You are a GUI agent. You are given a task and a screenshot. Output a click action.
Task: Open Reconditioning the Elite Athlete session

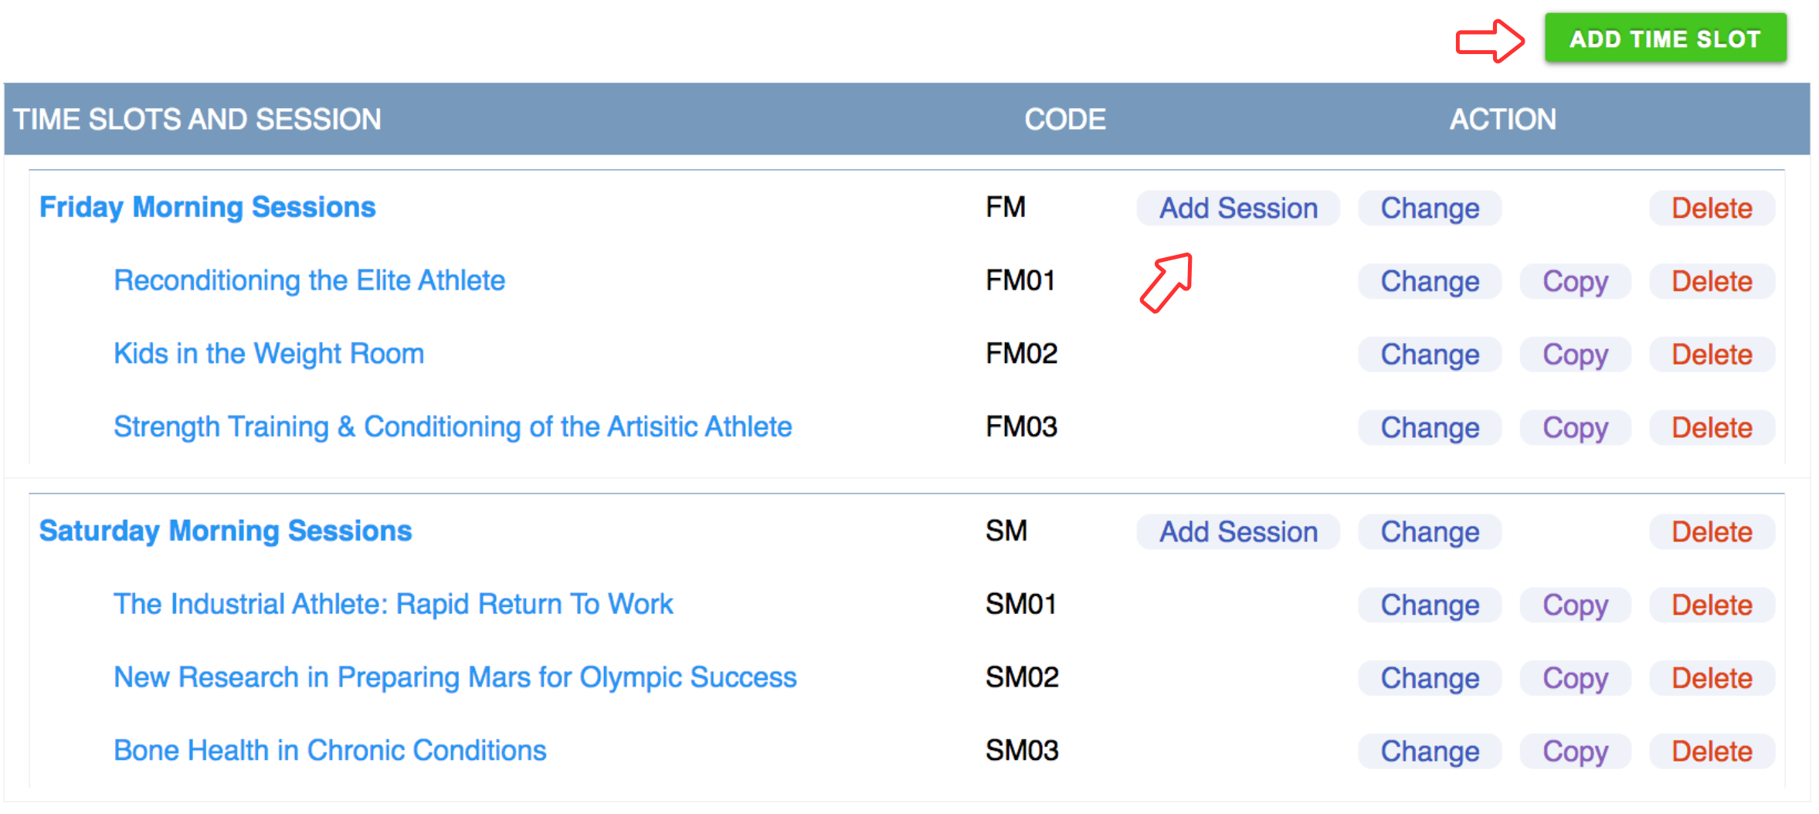(309, 280)
